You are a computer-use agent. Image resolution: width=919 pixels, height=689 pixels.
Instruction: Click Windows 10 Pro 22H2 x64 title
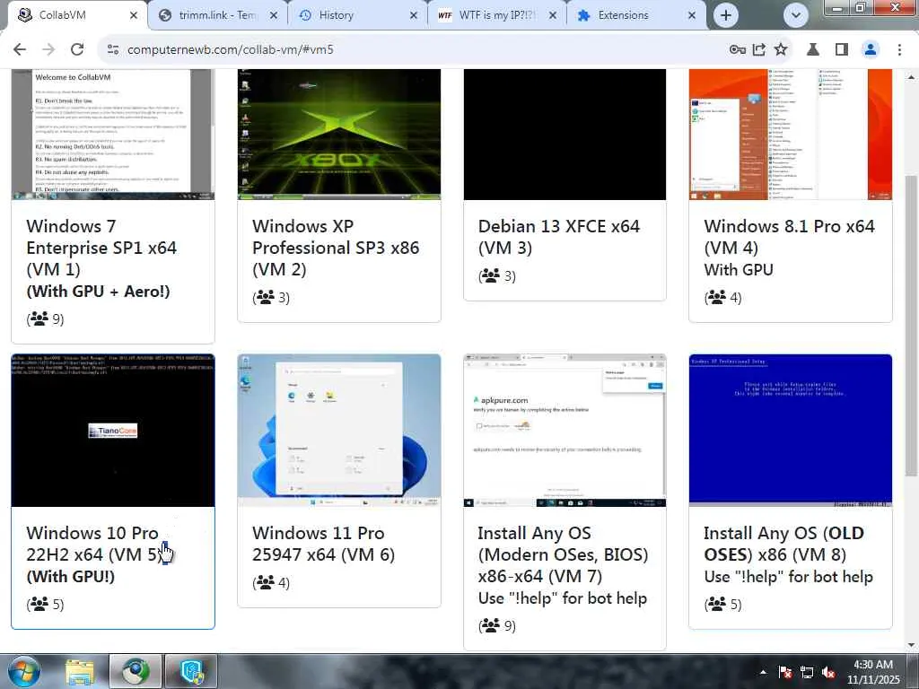pos(93,544)
